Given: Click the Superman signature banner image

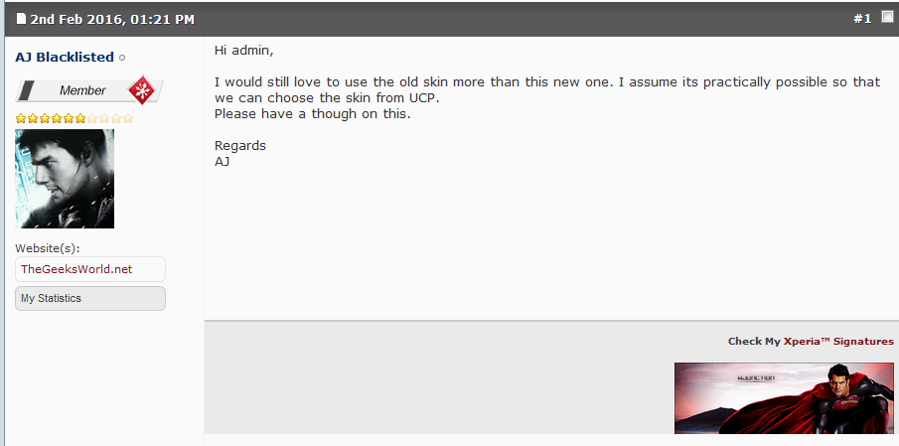Looking at the screenshot, I should click(783, 397).
